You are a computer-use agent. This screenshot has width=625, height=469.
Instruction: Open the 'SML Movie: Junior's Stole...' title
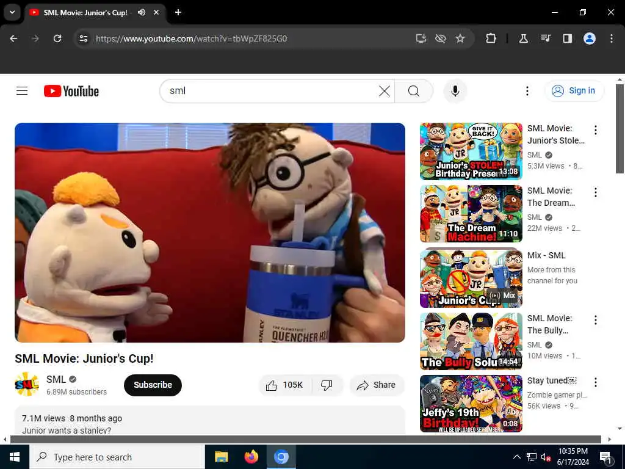(x=556, y=134)
